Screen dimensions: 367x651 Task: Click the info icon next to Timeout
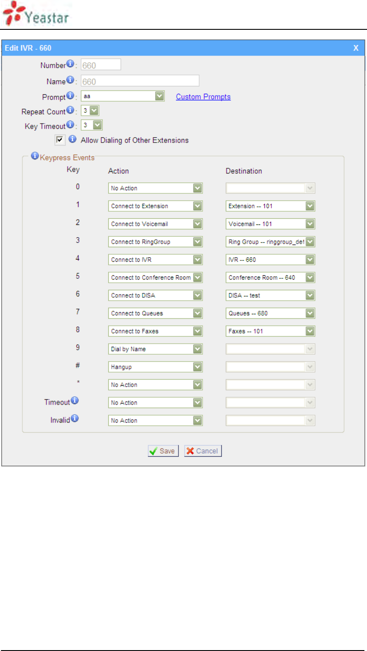pyautogui.click(x=75, y=401)
